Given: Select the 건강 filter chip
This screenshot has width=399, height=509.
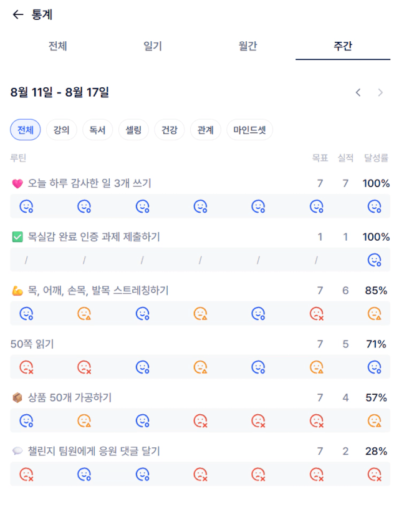Looking at the screenshot, I should [170, 130].
